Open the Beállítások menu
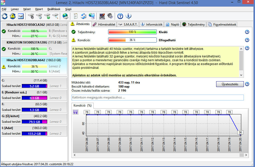 (54, 9)
